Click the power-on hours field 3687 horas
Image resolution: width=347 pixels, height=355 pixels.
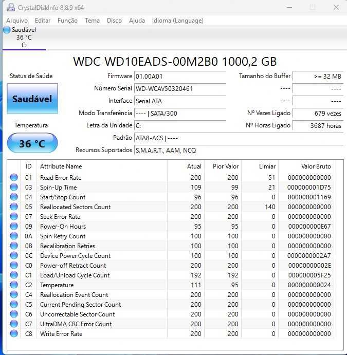[x=318, y=126]
